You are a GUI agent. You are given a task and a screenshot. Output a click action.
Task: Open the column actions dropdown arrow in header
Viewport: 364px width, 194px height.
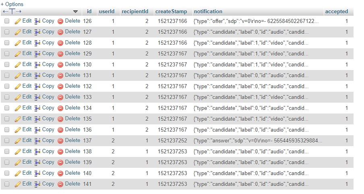tap(75, 12)
